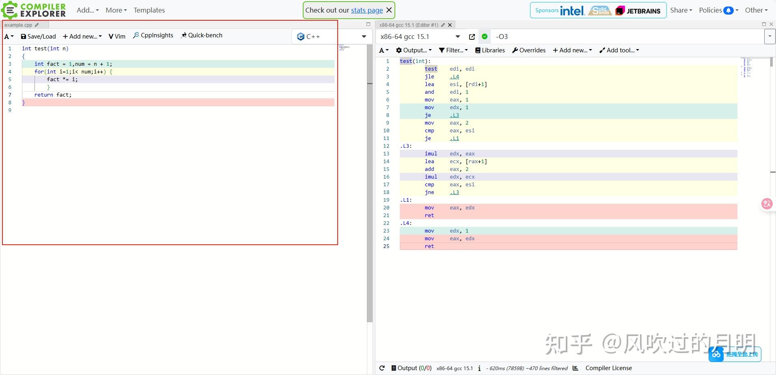Rename example.cpp via its pencil icon
The width and height of the screenshot is (776, 375).
point(36,25)
